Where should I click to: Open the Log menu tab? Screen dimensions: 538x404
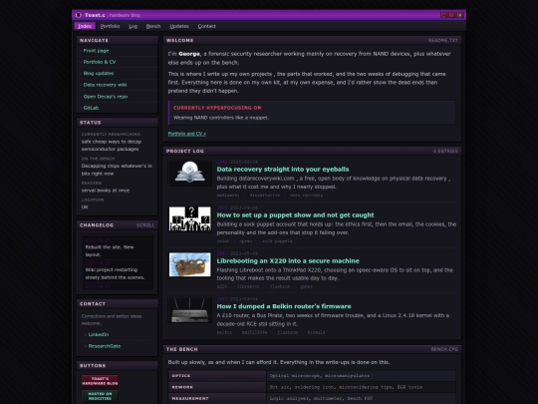click(134, 26)
